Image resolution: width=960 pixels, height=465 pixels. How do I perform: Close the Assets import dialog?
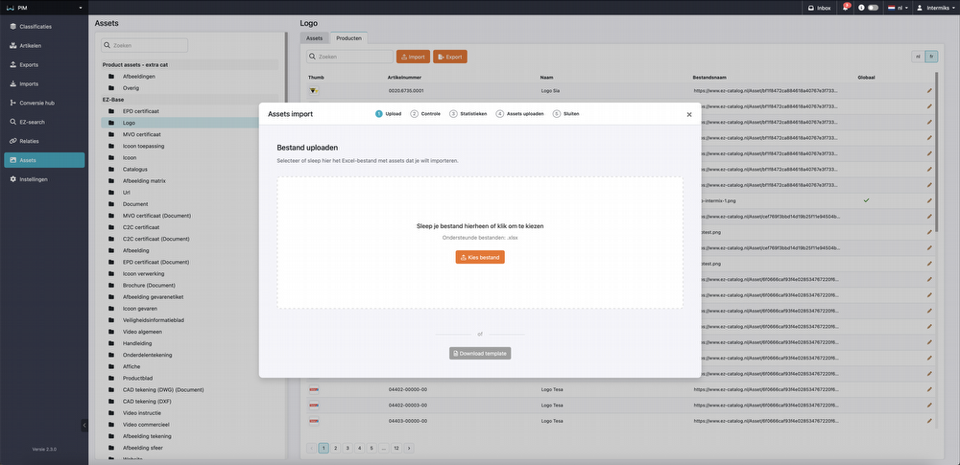point(688,114)
